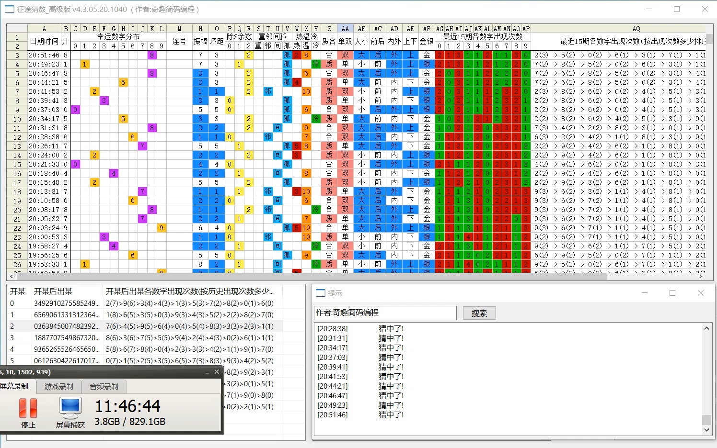The height and width of the screenshot is (448, 717).
Task: Select column header M
Action: (179, 29)
